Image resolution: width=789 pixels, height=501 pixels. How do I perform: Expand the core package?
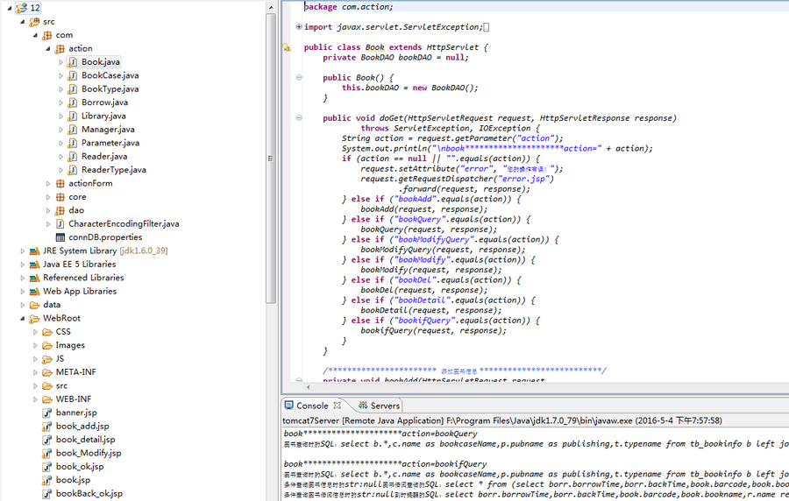(48, 197)
